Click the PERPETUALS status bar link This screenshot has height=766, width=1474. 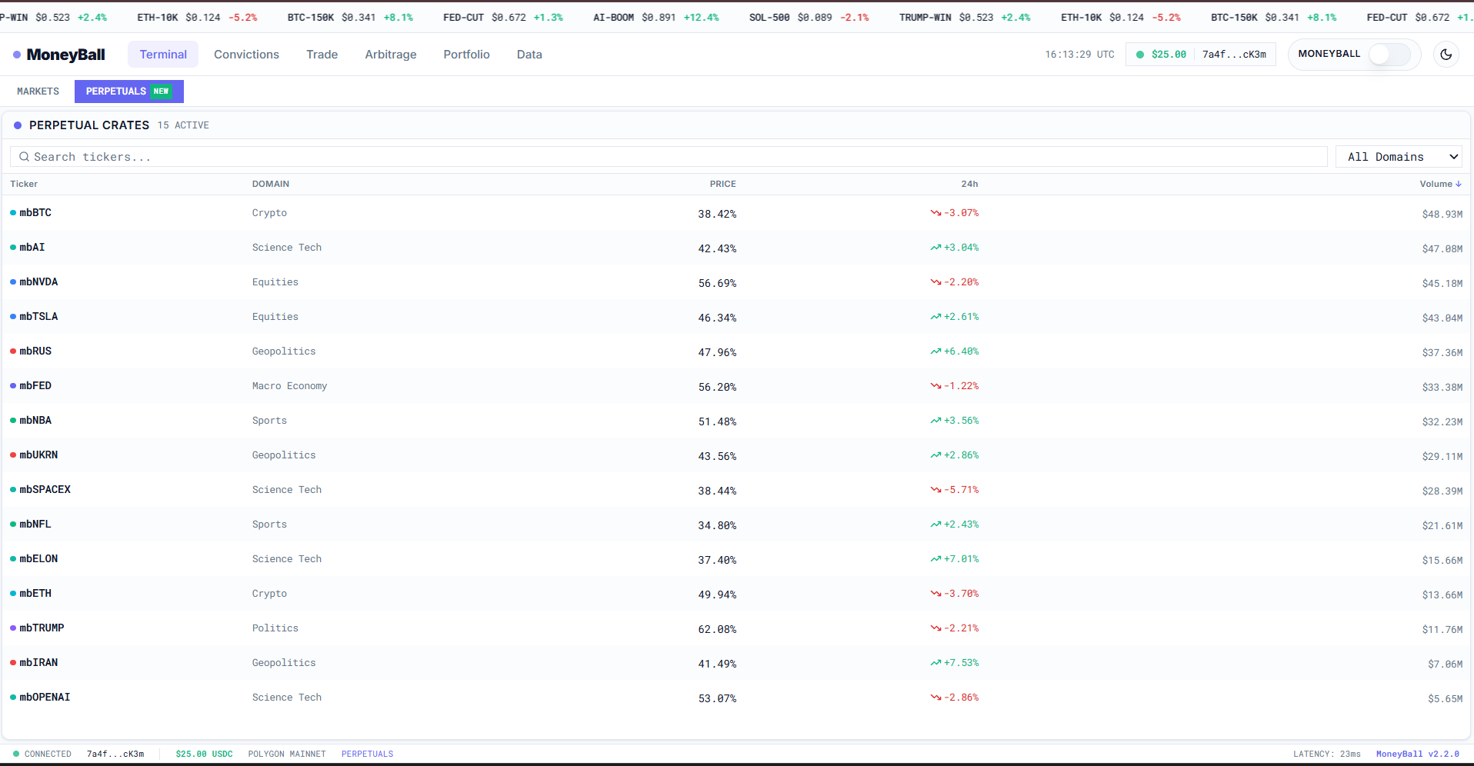(x=367, y=754)
